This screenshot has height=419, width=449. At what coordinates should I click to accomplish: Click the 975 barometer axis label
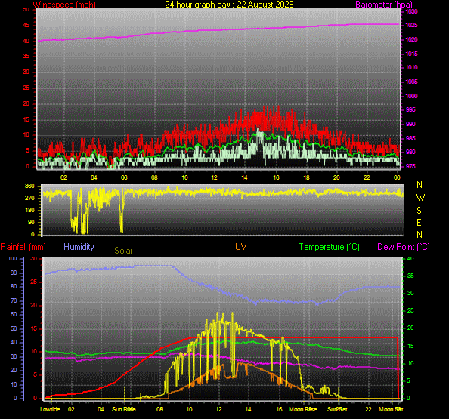pos(410,166)
